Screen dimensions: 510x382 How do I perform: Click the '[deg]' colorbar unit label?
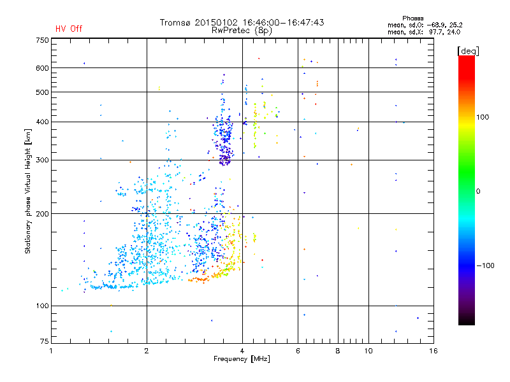[x=468, y=51]
